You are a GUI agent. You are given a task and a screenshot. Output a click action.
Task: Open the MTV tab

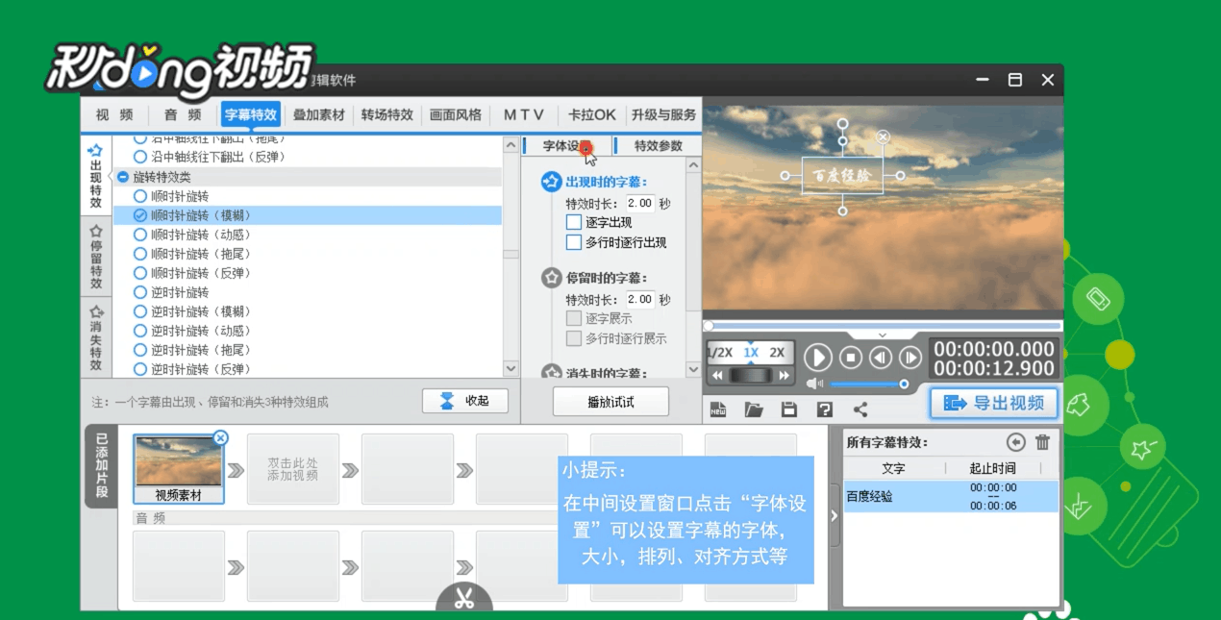[524, 114]
